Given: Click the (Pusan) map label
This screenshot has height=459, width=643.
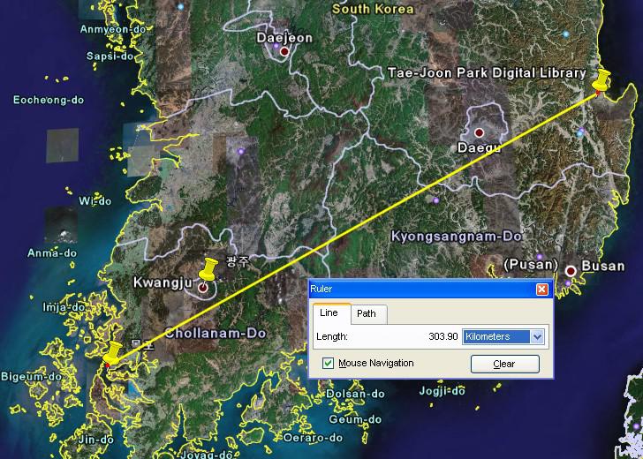Looking at the screenshot, I should point(531,264).
